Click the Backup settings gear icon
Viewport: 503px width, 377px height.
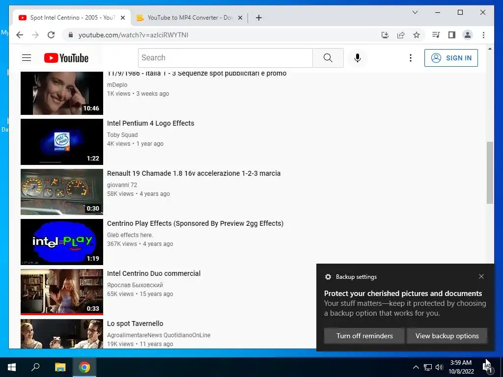tap(328, 277)
